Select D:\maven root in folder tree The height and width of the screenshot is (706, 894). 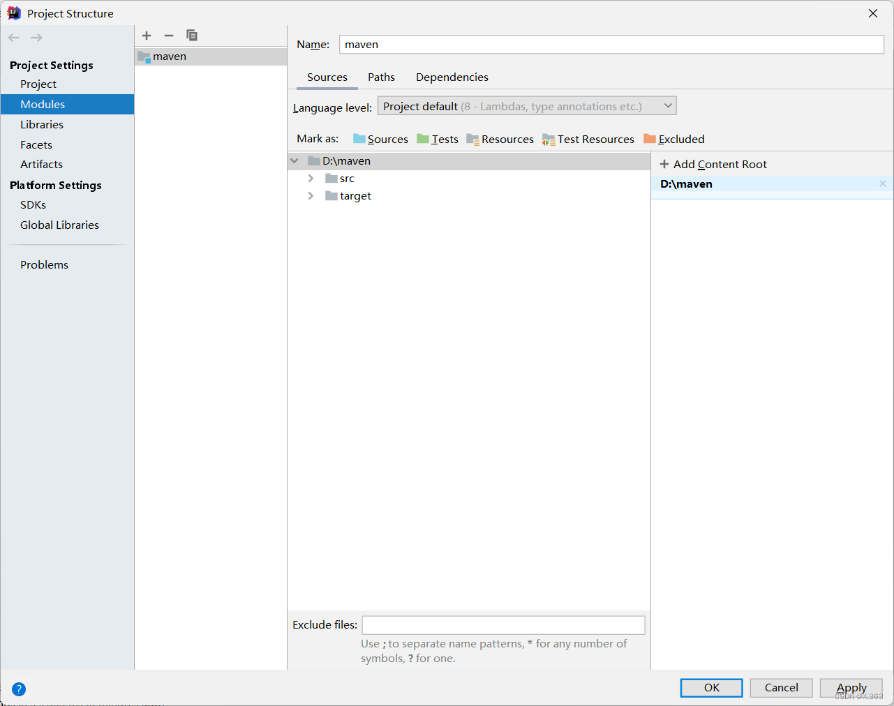[x=469, y=161]
